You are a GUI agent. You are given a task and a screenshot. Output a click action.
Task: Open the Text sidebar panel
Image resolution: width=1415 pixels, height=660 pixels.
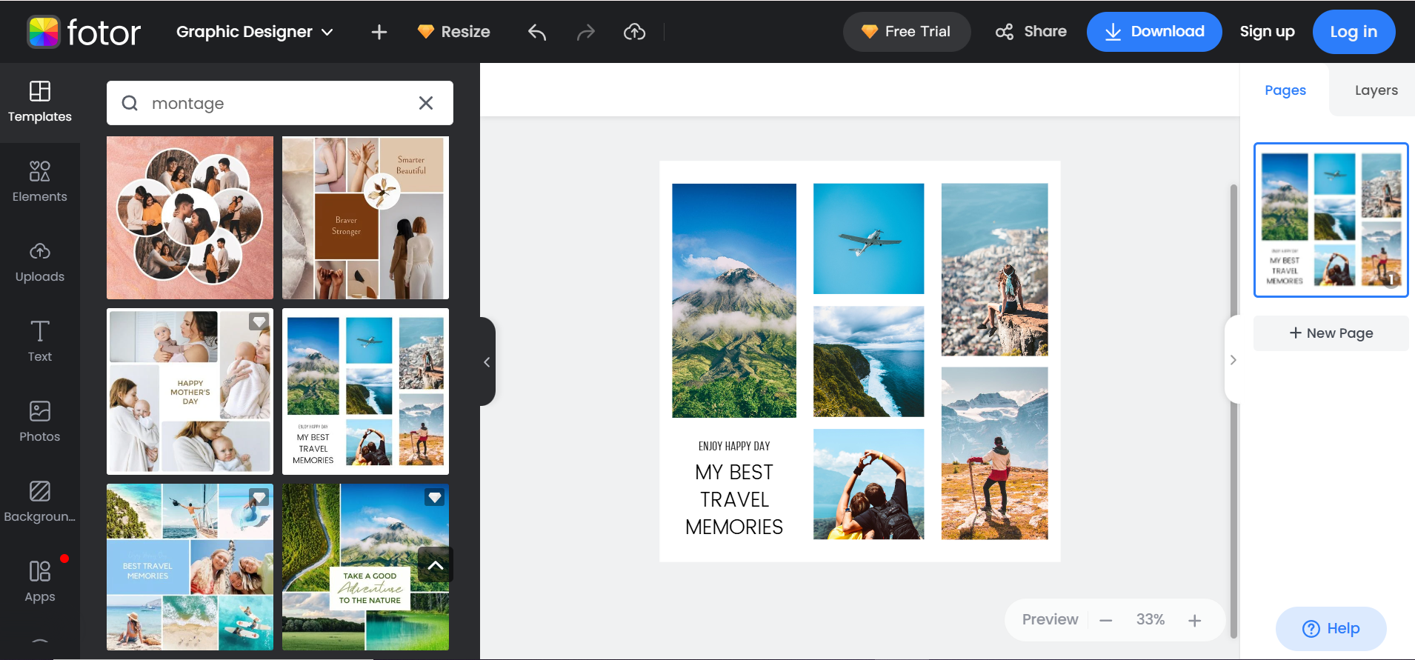point(40,342)
